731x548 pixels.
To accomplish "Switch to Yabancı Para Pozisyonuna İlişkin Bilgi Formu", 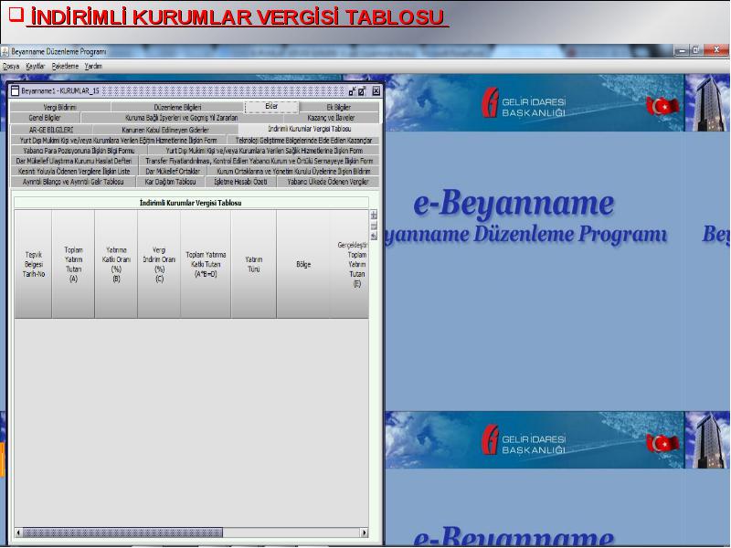I will pyautogui.click(x=79, y=151).
